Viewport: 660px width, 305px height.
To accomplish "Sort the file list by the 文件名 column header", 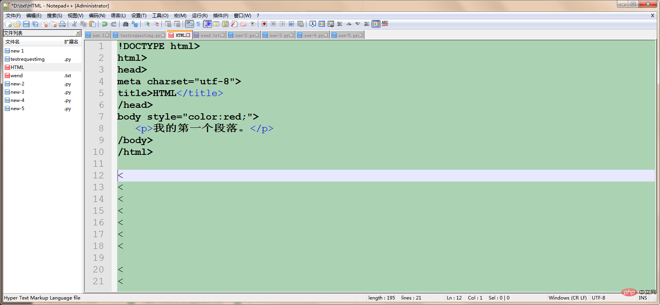I will click(x=33, y=42).
